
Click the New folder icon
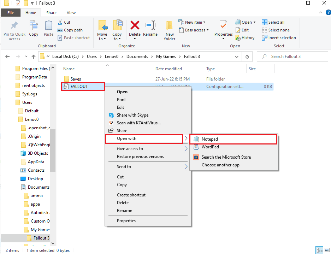[170, 25]
